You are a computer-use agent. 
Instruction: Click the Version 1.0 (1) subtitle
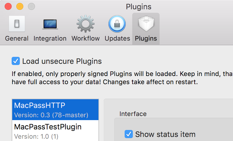[x=36, y=136]
